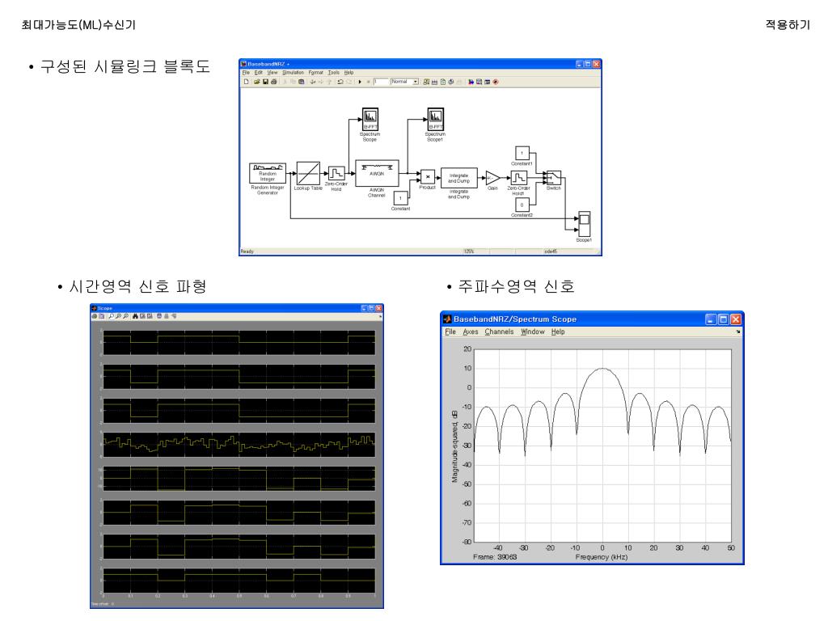
Task: Click the red debug icon in BasebandNRZ toolbar
Action: pyautogui.click(x=496, y=82)
